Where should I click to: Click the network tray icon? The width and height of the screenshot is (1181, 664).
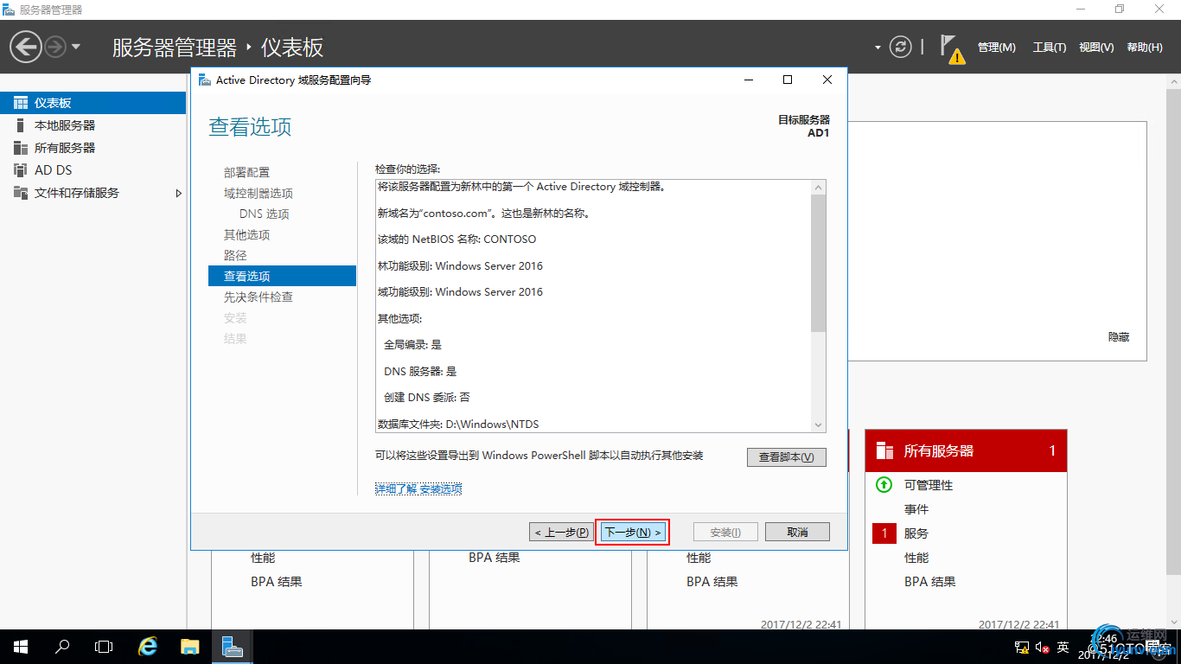tap(1022, 648)
